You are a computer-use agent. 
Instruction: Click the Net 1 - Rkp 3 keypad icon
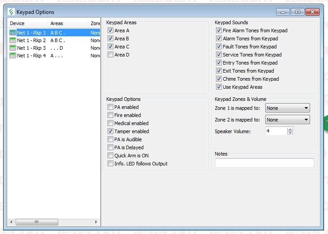point(13,48)
